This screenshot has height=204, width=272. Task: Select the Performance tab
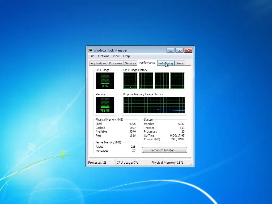click(147, 63)
